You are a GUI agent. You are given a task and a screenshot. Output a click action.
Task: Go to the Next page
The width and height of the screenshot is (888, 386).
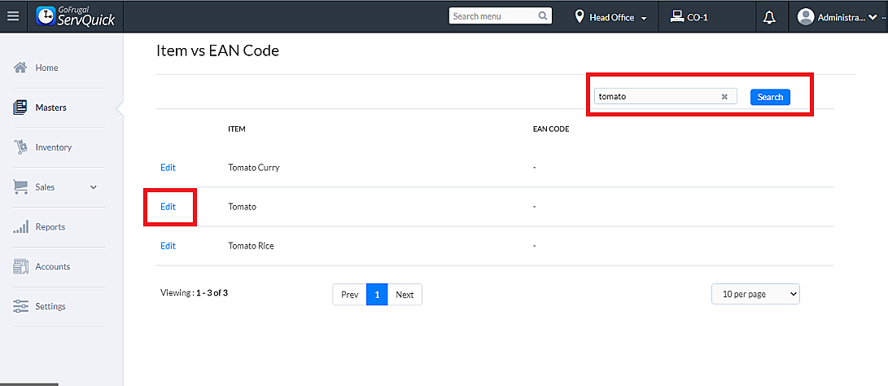(x=405, y=295)
